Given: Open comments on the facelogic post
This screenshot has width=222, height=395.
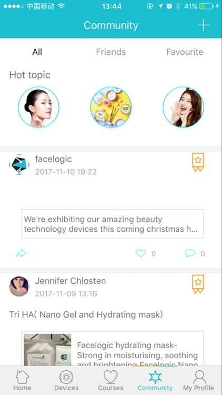Looking at the screenshot, I should [x=189, y=253].
